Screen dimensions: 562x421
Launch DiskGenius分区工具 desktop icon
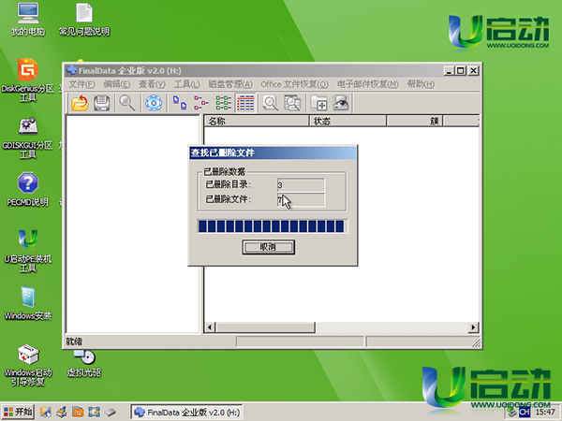[27, 80]
